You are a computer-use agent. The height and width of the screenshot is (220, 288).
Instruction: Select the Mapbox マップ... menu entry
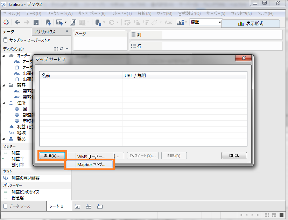coord(90,165)
